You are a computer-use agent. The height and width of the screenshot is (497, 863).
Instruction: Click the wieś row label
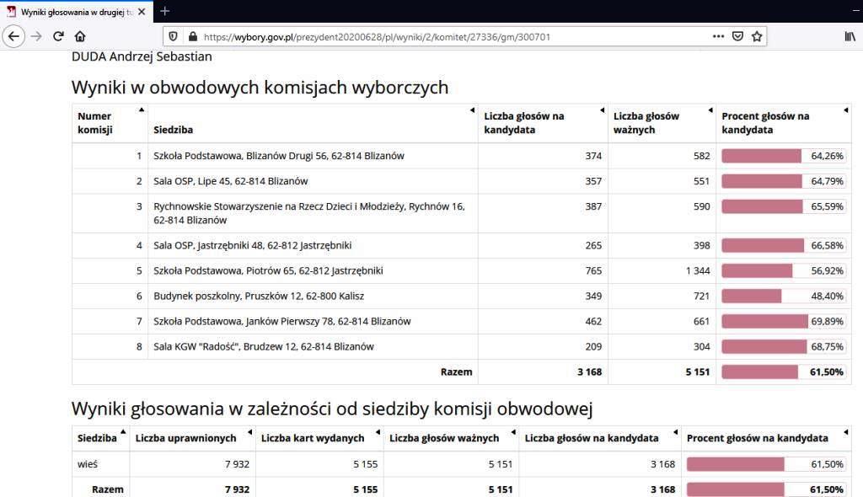click(88, 464)
